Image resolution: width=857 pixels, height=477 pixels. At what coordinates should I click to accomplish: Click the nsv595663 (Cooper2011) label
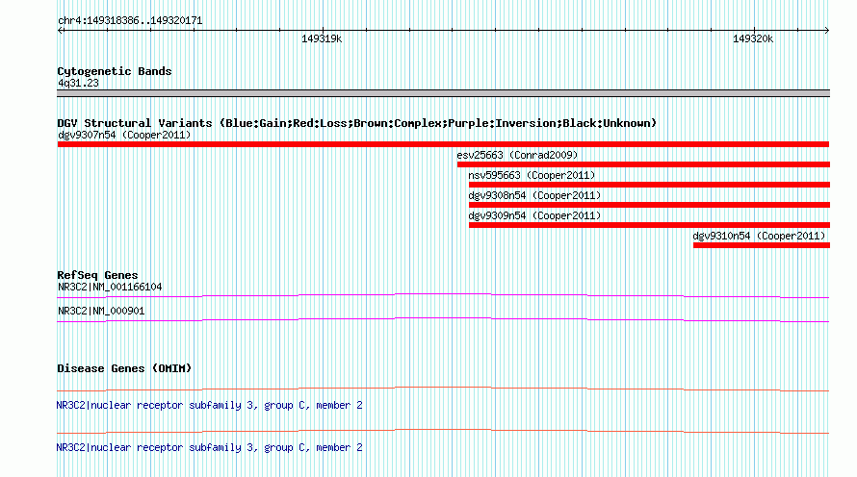pos(532,175)
